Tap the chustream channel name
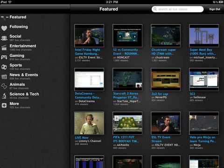 162,57
